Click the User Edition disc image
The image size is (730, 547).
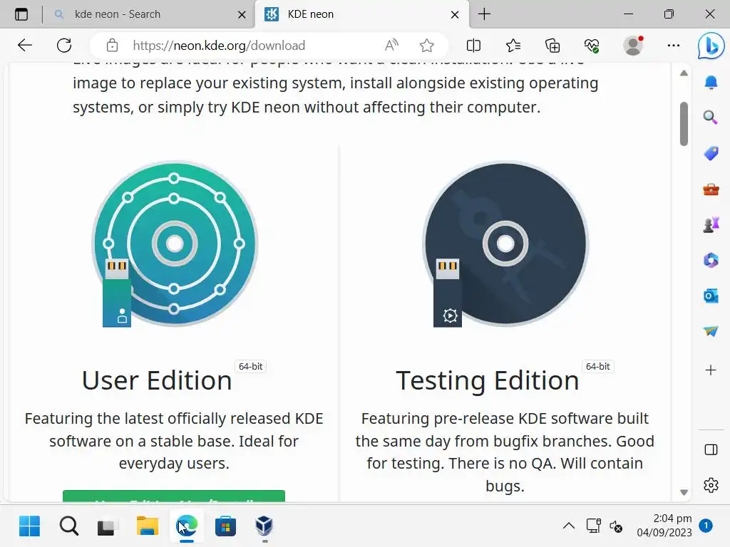(x=175, y=244)
